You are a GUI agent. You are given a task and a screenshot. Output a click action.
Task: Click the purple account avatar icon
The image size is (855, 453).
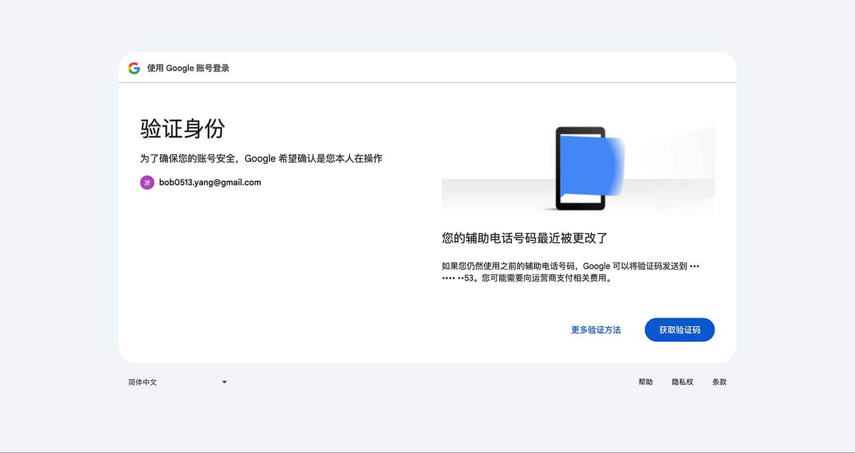(147, 183)
